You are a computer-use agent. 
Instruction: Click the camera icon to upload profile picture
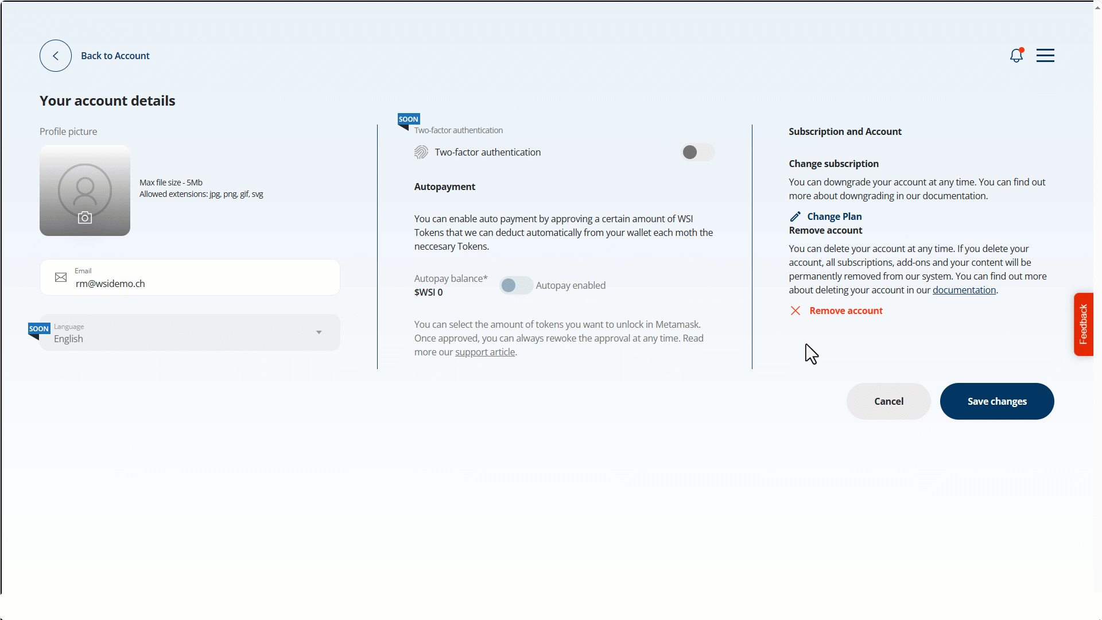pyautogui.click(x=85, y=218)
